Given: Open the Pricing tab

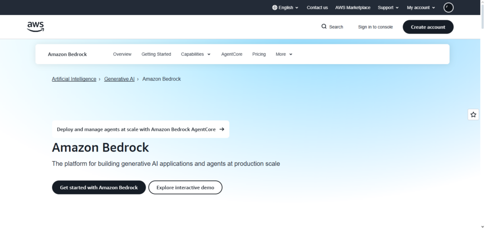Looking at the screenshot, I should (x=259, y=54).
